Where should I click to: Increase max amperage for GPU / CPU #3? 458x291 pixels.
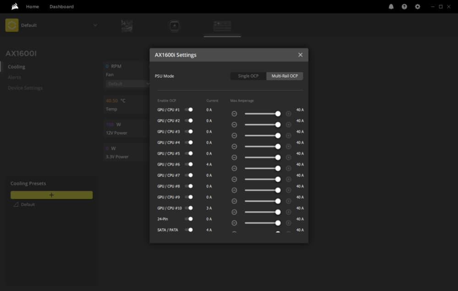click(288, 136)
